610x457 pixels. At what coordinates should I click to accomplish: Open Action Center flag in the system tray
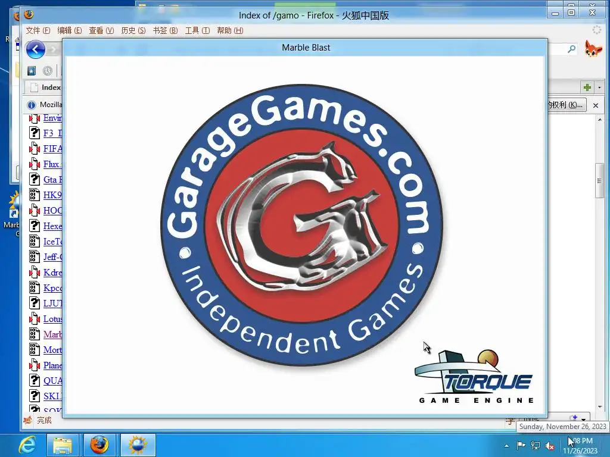tap(521, 446)
